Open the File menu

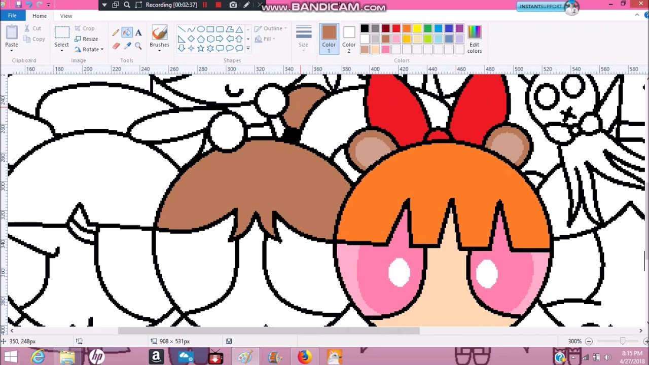tap(12, 16)
